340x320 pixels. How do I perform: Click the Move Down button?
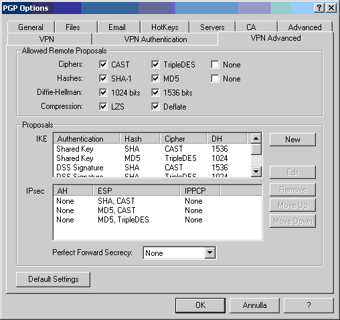(x=292, y=221)
